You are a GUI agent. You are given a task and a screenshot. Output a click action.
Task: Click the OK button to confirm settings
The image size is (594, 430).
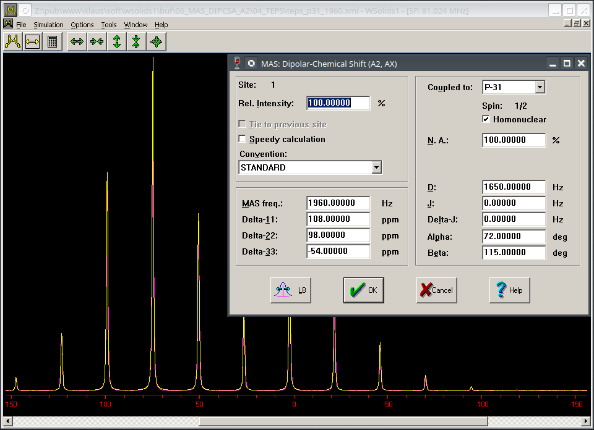363,290
